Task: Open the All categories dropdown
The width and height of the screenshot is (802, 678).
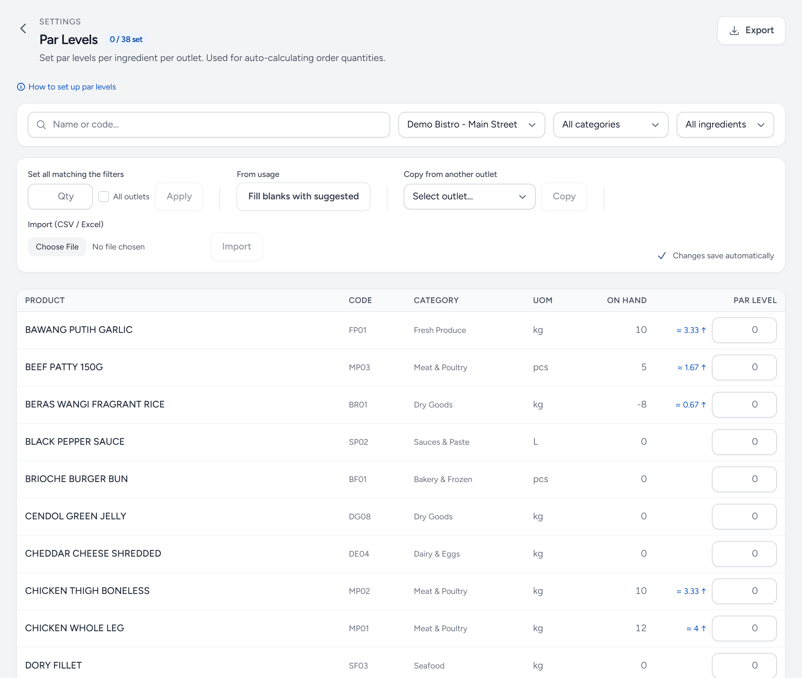Action: point(610,124)
